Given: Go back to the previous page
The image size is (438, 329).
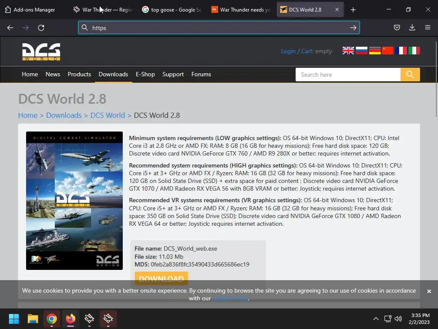Looking at the screenshot, I should coord(10,28).
